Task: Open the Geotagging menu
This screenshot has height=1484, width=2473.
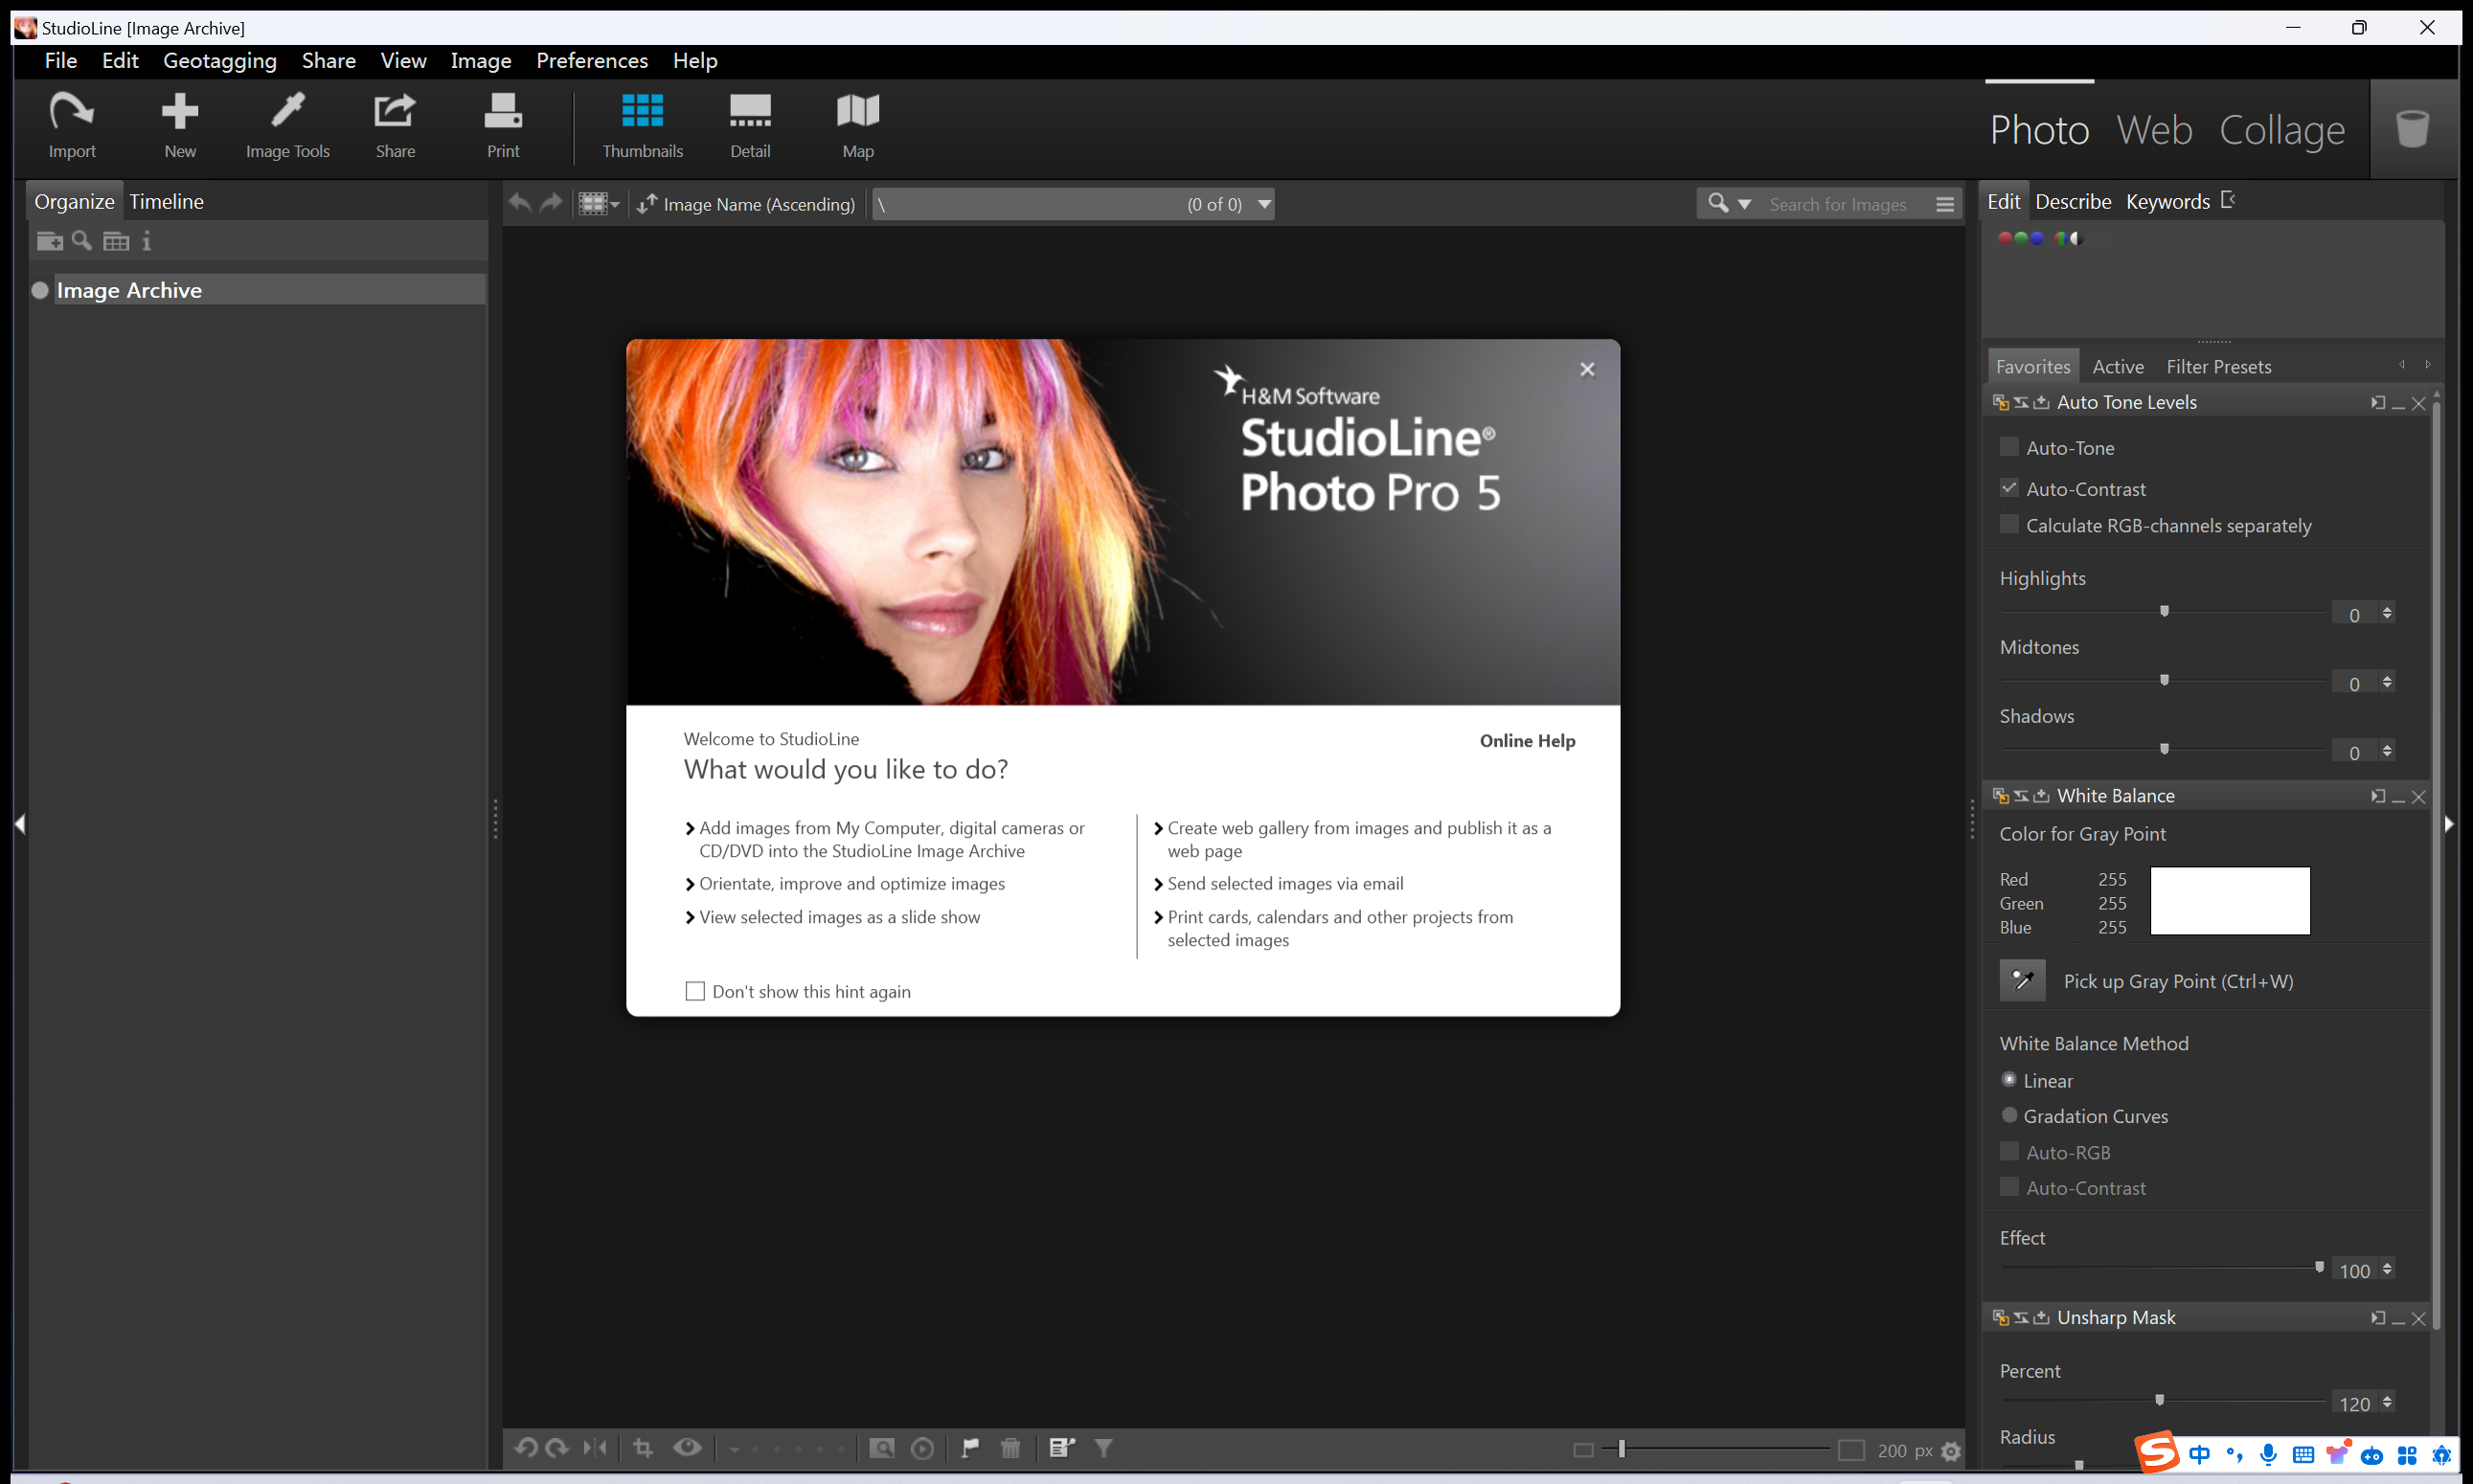Action: pyautogui.click(x=219, y=61)
